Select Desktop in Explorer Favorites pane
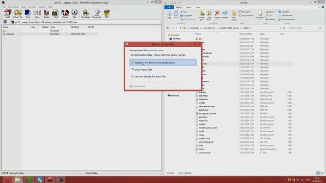The width and height of the screenshot is (326, 183). pos(175,39)
